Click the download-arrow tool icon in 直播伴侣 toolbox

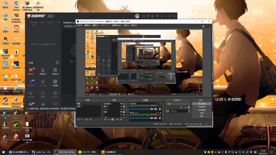(43, 82)
